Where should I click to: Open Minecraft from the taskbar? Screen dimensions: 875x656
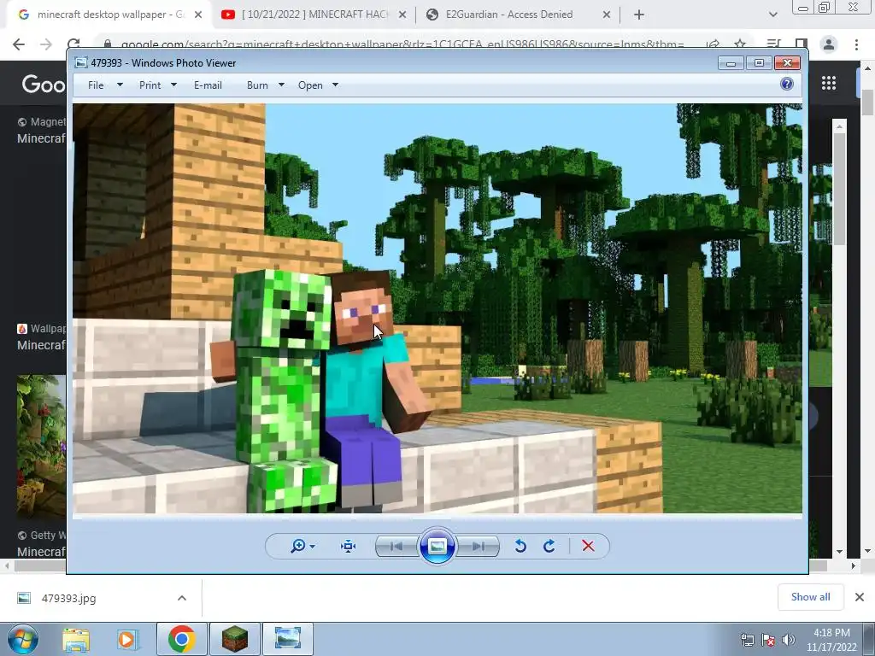(235, 639)
